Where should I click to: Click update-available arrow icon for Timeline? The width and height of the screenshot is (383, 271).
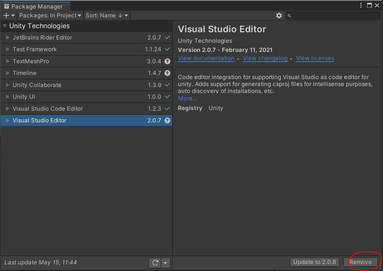click(167, 73)
